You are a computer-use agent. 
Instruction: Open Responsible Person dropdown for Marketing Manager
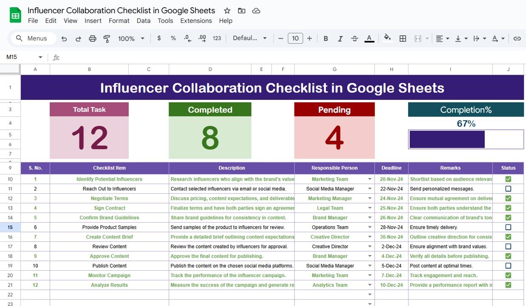[370, 198]
